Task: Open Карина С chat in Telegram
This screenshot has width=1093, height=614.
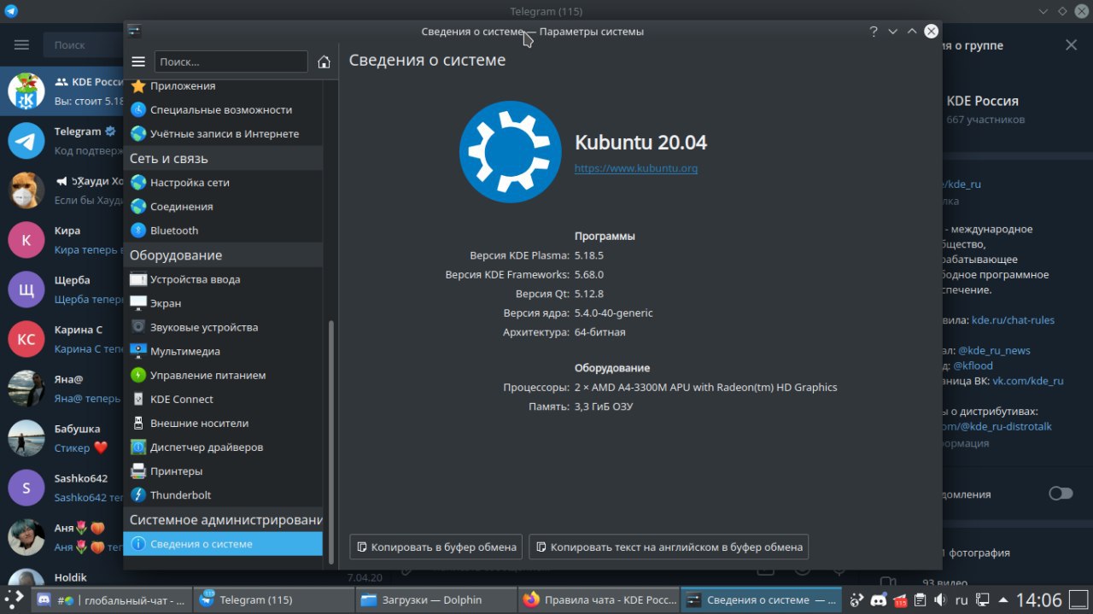Action: 61,339
